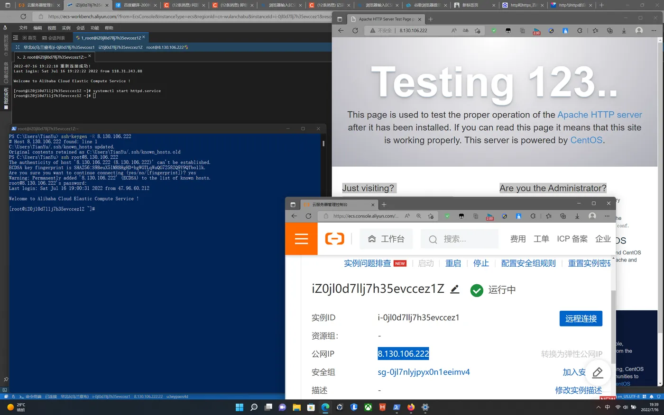Go back in the Apache test page window
Image resolution: width=664 pixels, height=415 pixels.
coord(341,30)
